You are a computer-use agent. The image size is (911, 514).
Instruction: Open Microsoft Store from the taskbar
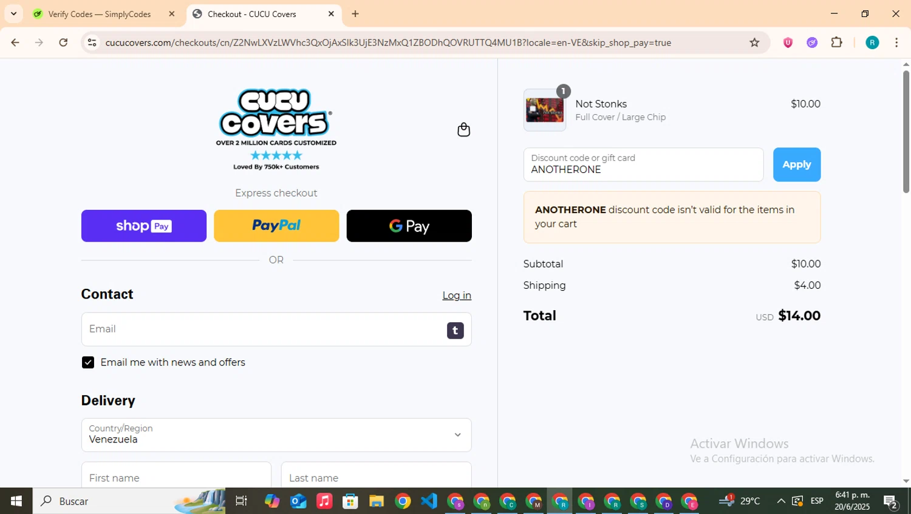(350, 501)
